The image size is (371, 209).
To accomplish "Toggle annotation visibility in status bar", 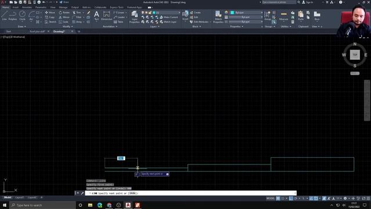I will [x=324, y=199].
